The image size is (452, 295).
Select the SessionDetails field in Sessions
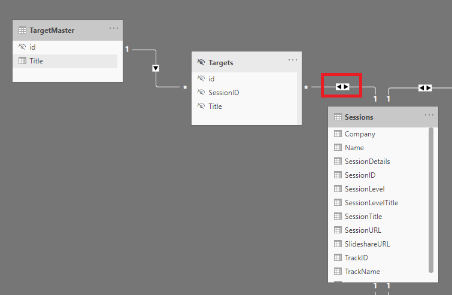pyautogui.click(x=378, y=162)
